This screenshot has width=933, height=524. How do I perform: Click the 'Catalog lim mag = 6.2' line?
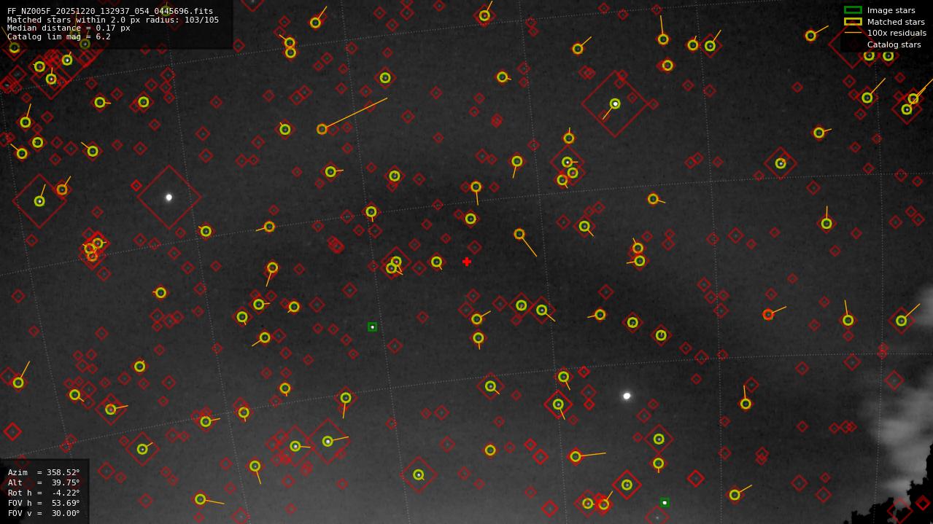[59, 36]
